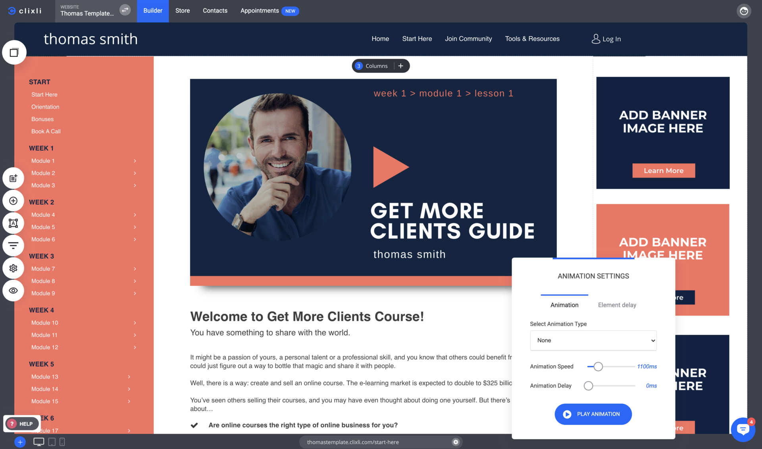Screen dimensions: 762x449
Task: Click the NEW badge beside Appointments
Action: pos(290,11)
